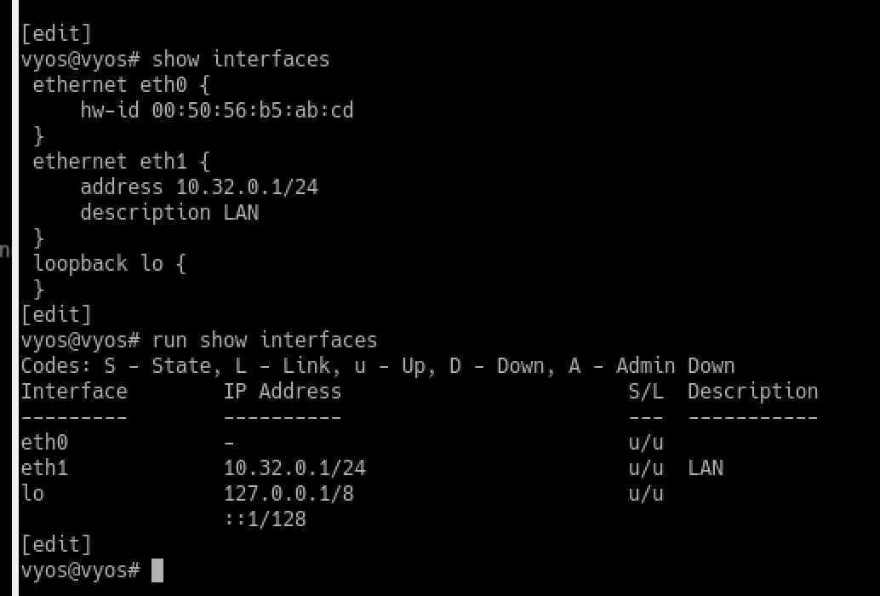The image size is (880, 596).
Task: Click the "Description" column header
Action: tap(752, 392)
